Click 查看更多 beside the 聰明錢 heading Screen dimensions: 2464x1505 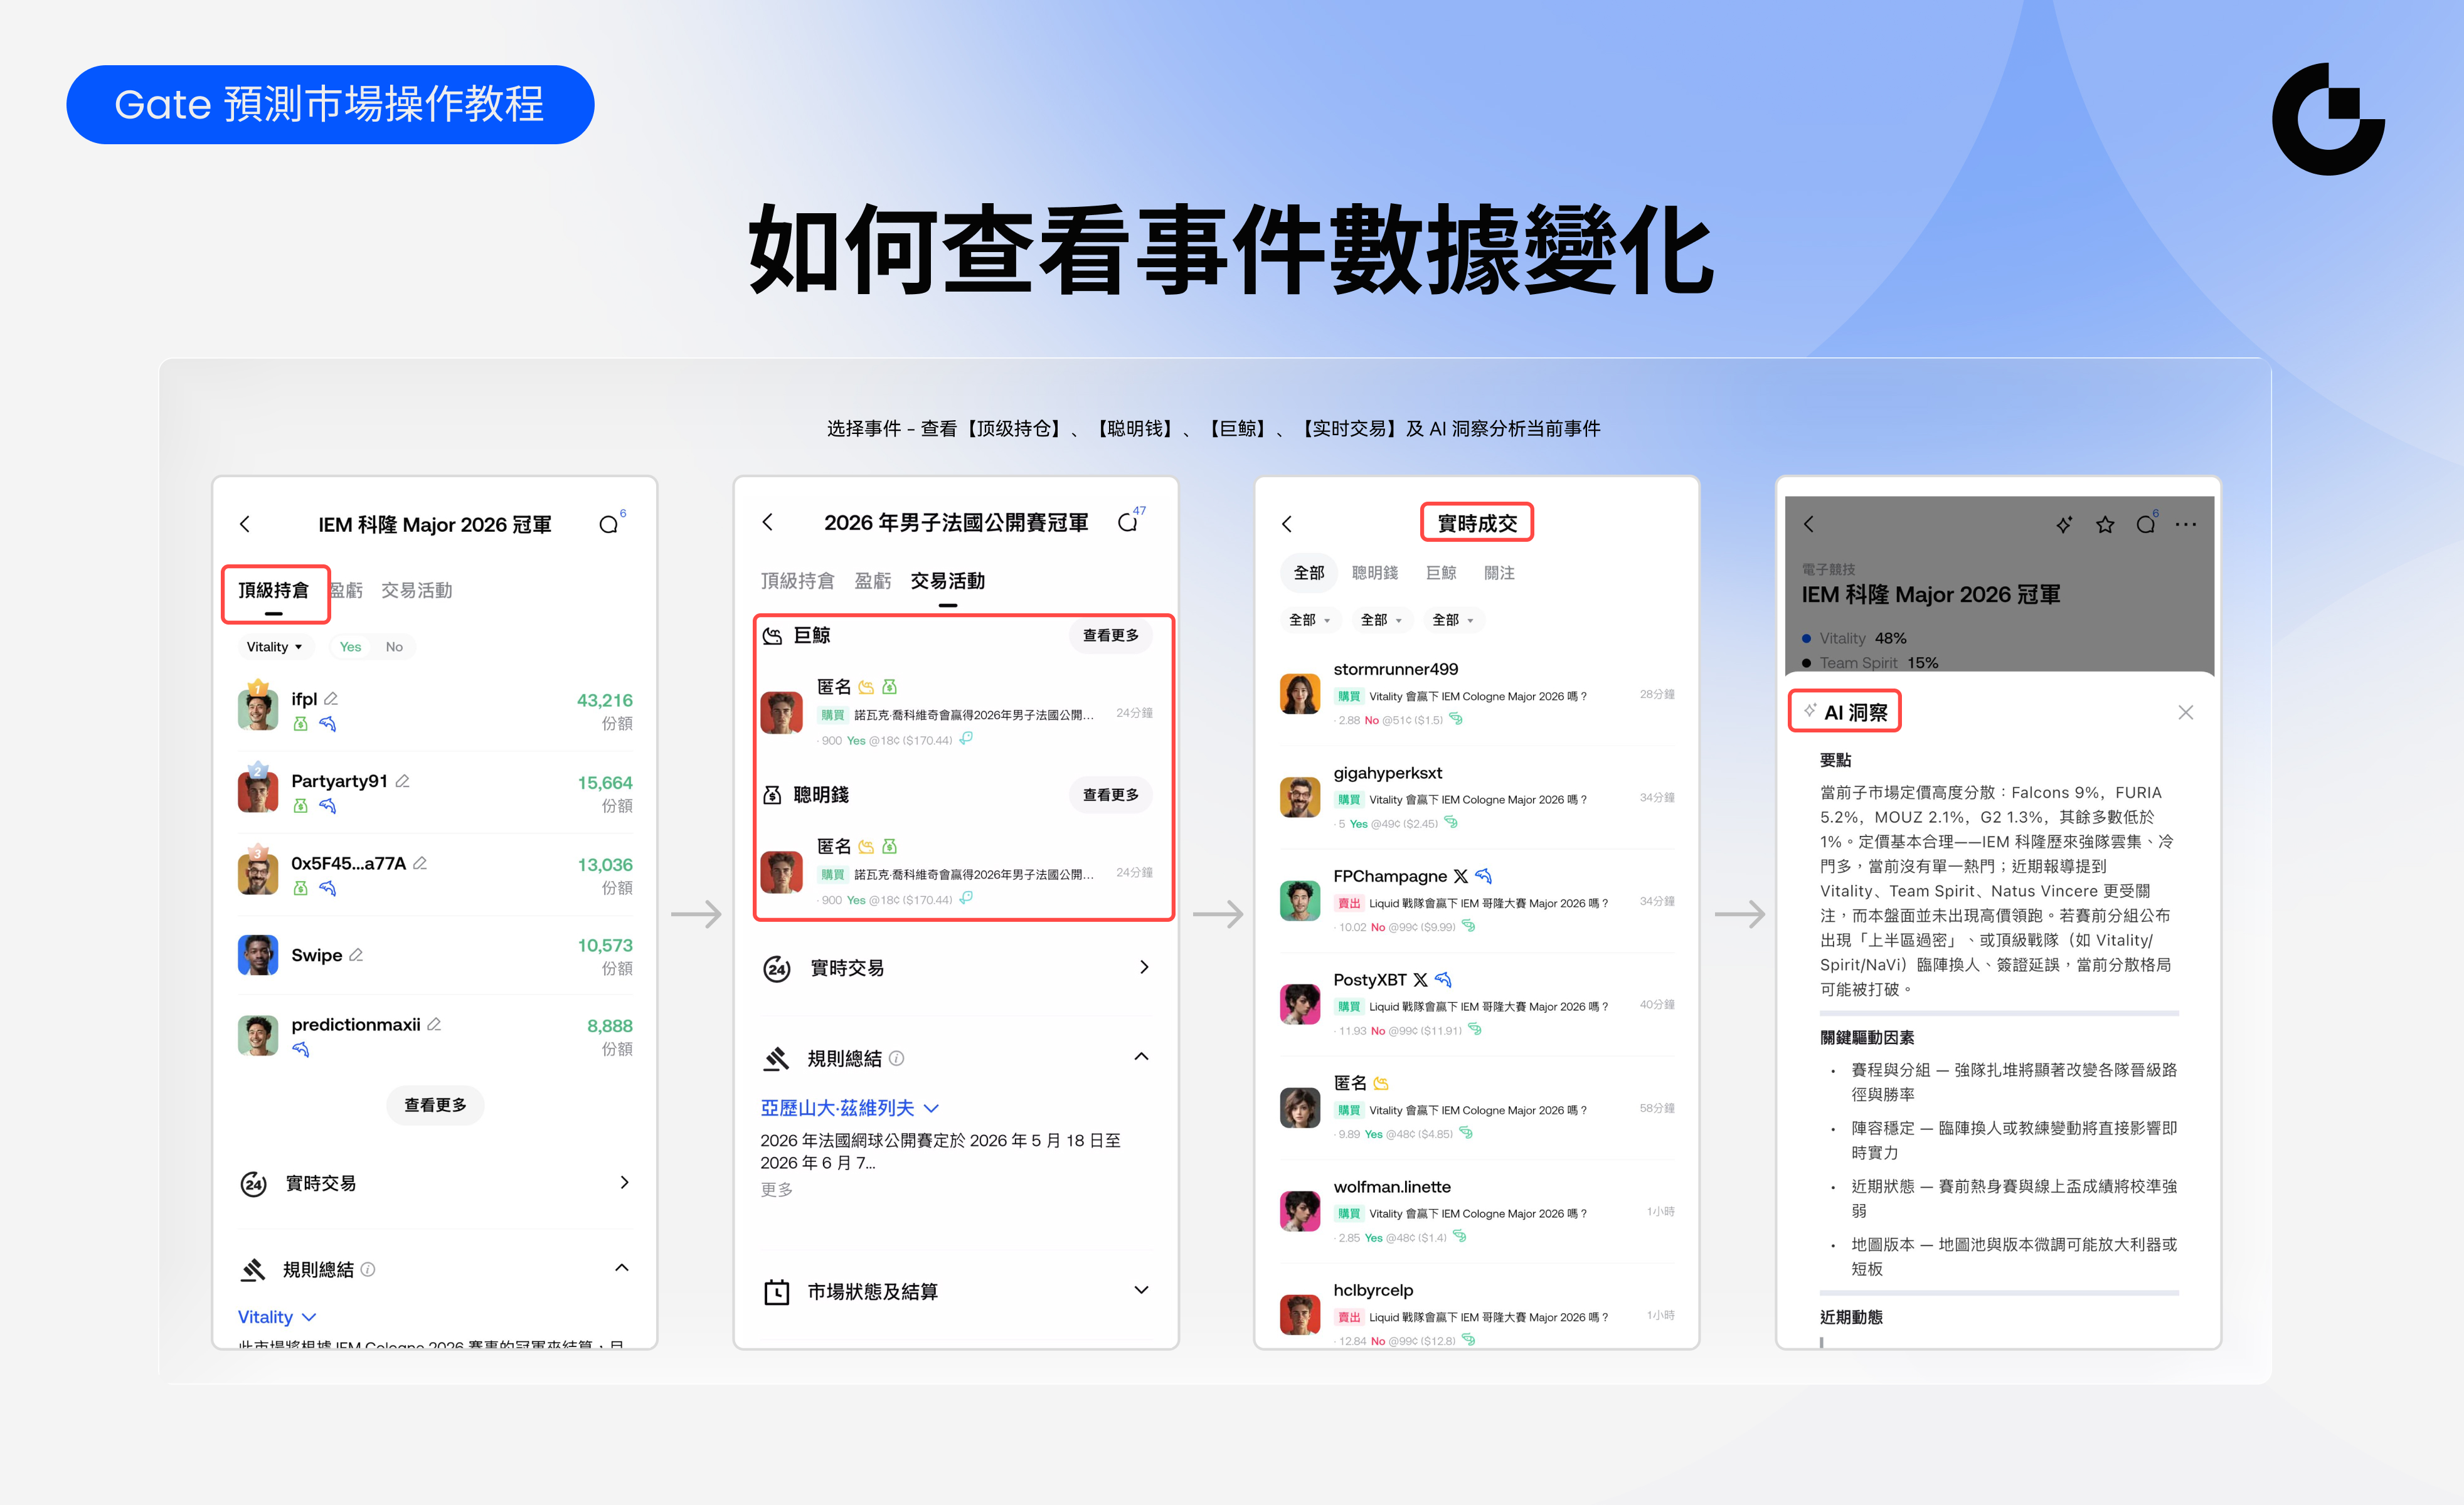click(1111, 795)
